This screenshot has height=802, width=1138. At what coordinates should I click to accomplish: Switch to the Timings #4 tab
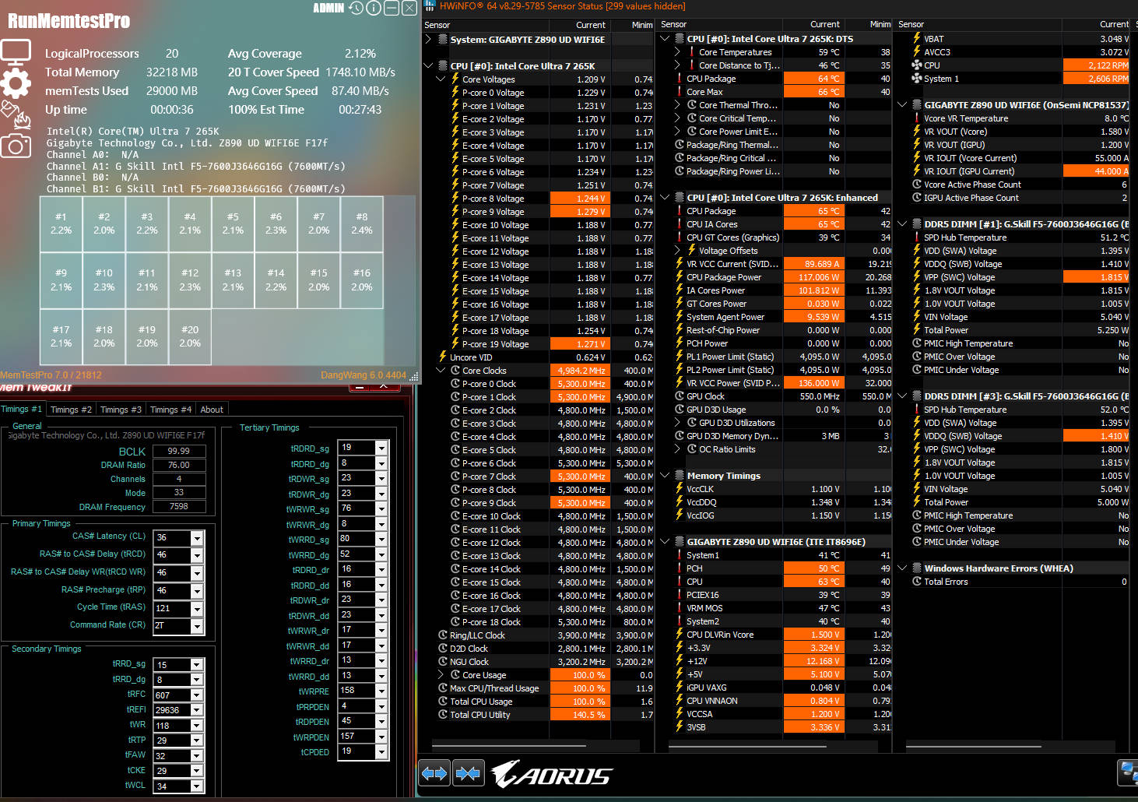click(170, 410)
